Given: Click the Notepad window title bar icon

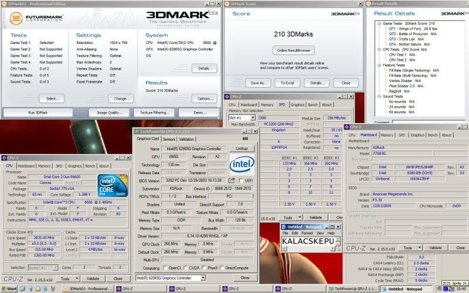Looking at the screenshot, I should click(284, 227).
